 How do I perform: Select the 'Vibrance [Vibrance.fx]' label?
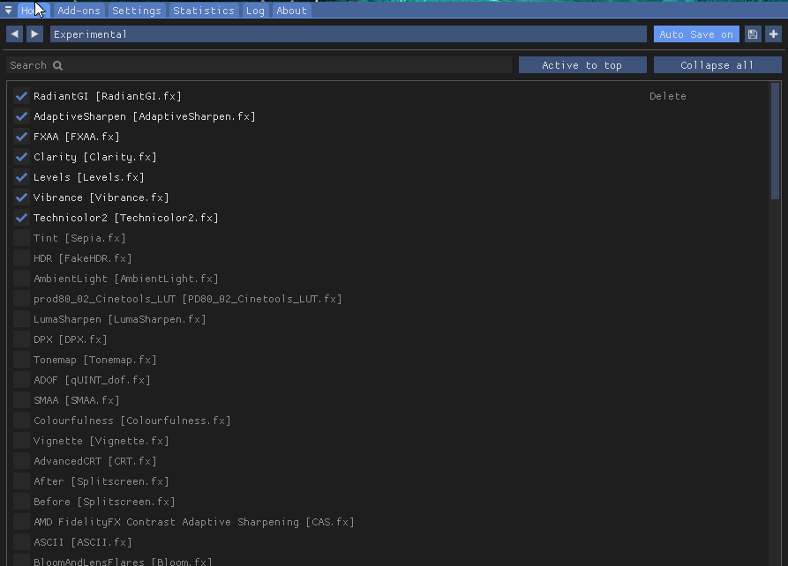101,197
